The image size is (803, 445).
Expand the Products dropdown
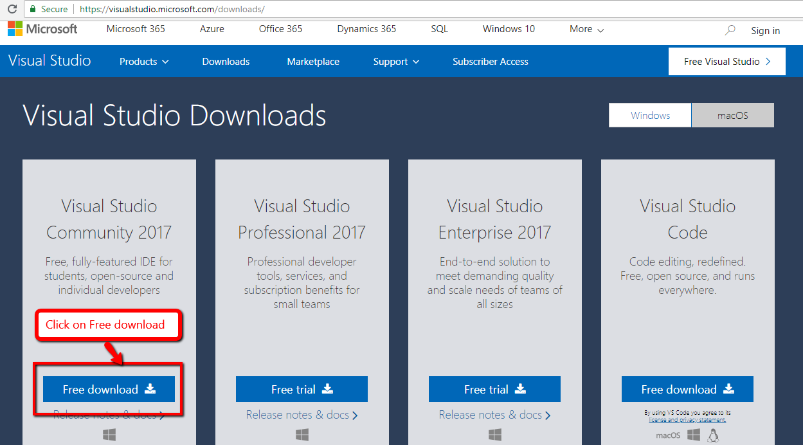[144, 61]
